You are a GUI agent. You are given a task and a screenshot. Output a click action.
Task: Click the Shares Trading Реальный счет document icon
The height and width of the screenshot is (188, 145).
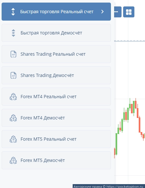coord(14,54)
